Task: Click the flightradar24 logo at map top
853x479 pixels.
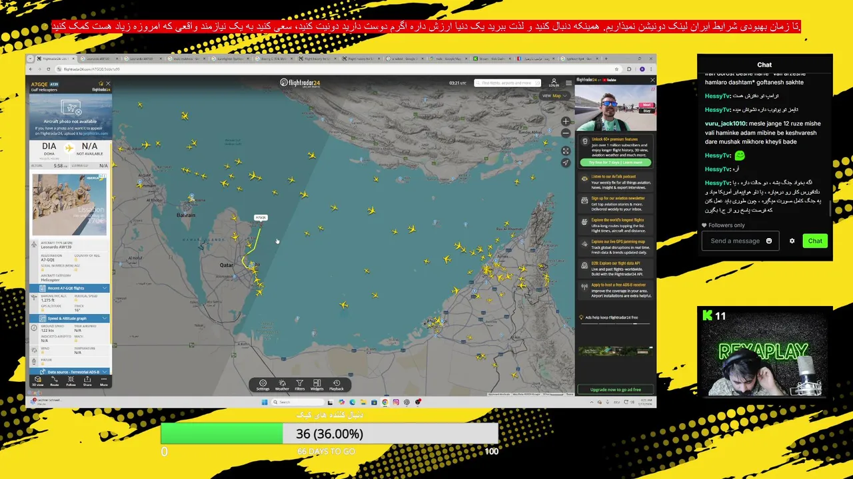Action: tap(301, 83)
